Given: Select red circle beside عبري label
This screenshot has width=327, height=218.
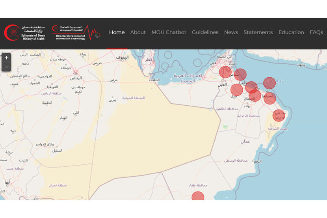Looking at the screenshot, I should [237, 90].
